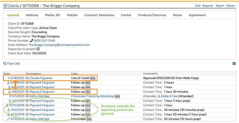The height and width of the screenshot is (123, 239).
Task: Switch to the Address tab
Action: 32,15
